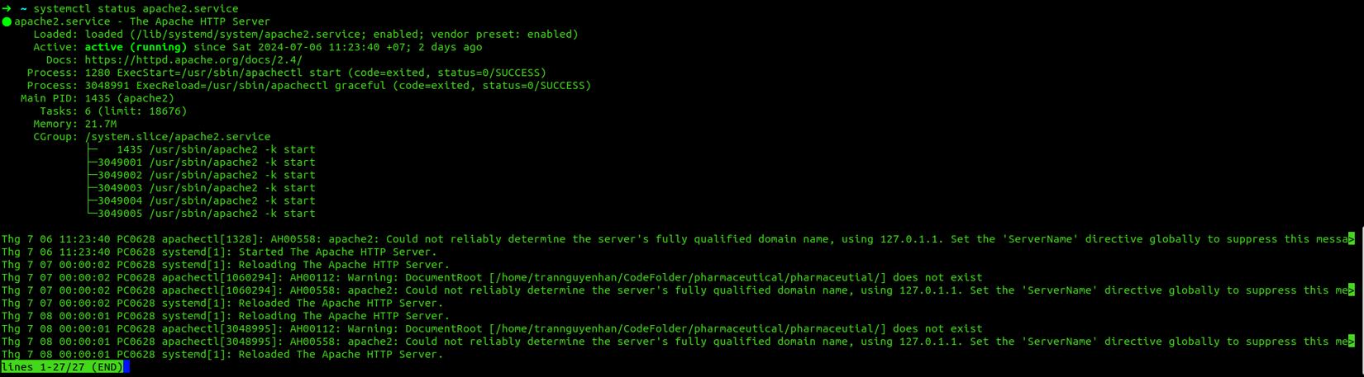Screen dimensions: 1364x377
Task: Click the blue cursor block after (END)
Action: tap(126, 367)
